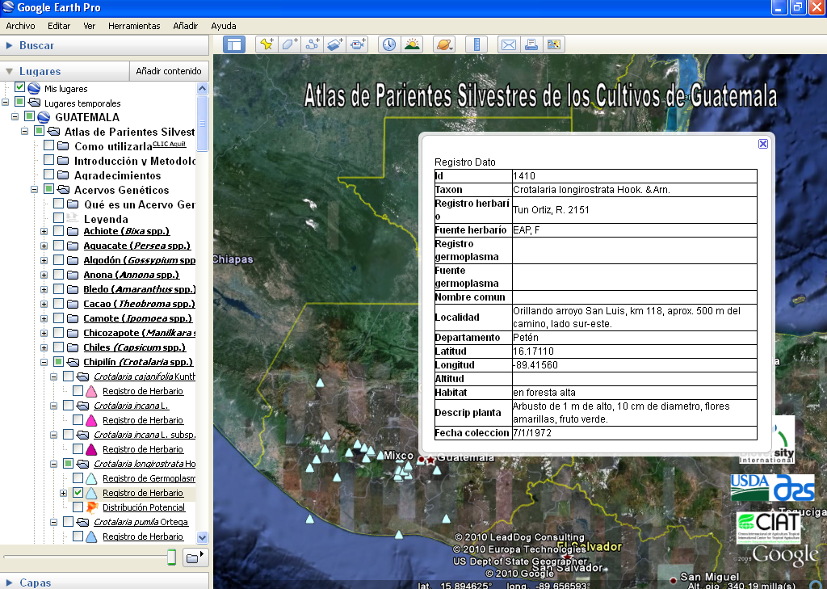Check the Agradecimientos checkbox
This screenshot has width=827, height=589.
click(x=49, y=175)
